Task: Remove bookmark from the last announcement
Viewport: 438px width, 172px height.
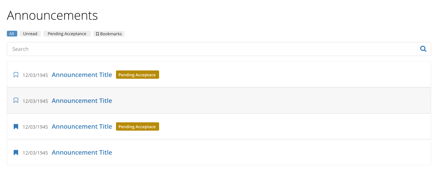Action: pos(16,153)
